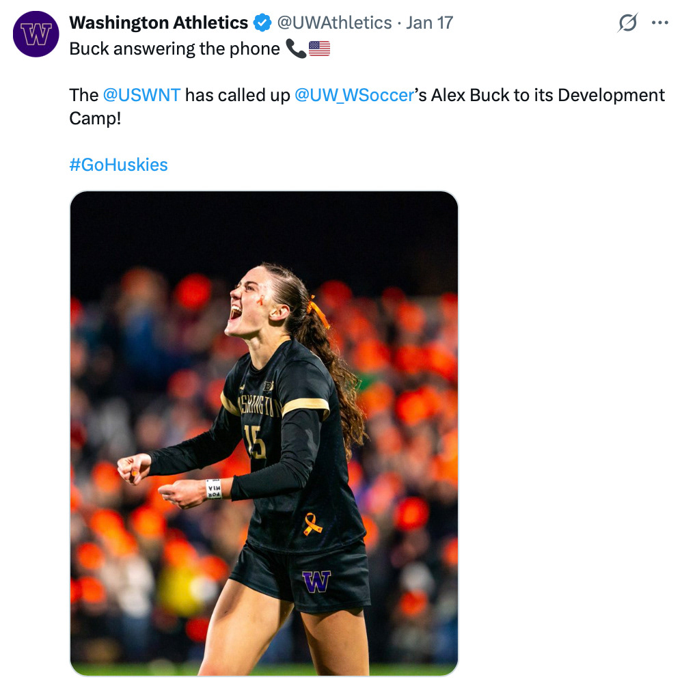Image resolution: width=682 pixels, height=686 pixels.
Task: Open the Washington Athletics profile avatar
Action: coord(36,34)
